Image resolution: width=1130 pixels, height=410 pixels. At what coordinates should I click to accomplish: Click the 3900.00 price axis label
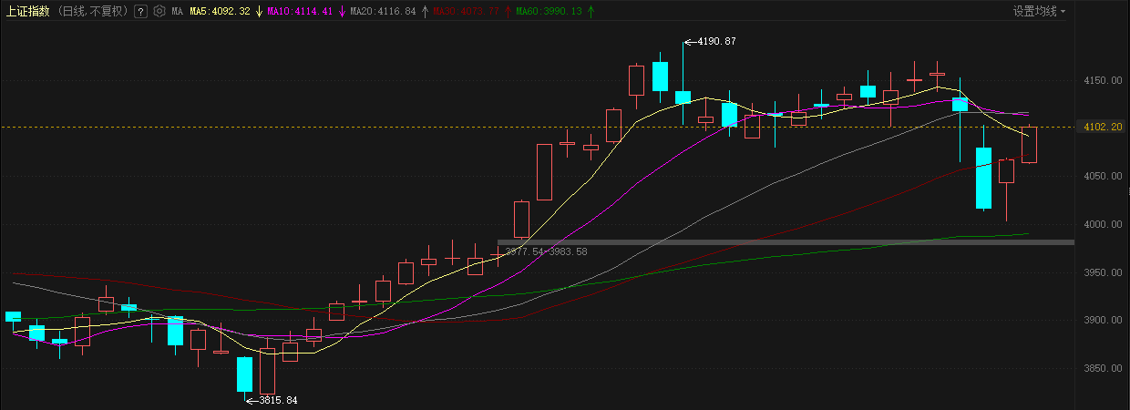click(x=1103, y=321)
